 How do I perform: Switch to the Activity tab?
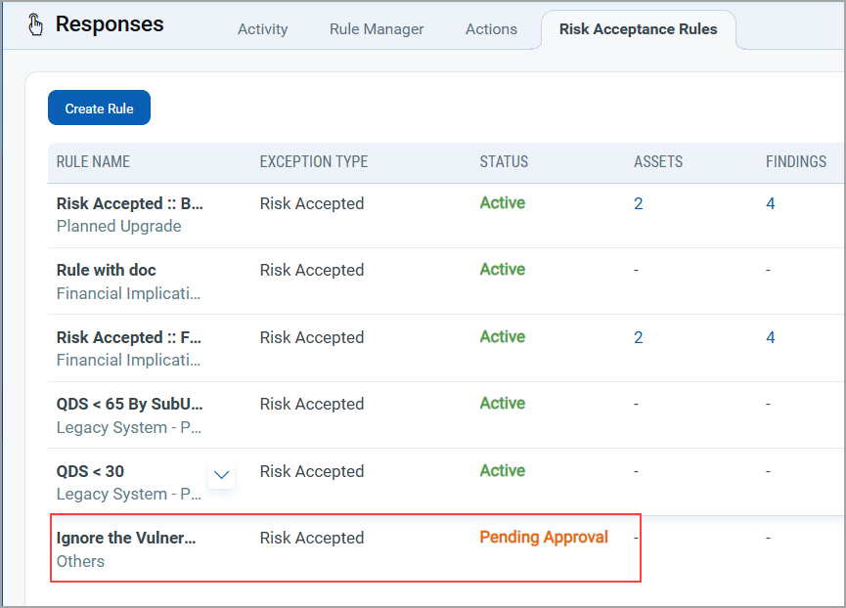tap(262, 29)
